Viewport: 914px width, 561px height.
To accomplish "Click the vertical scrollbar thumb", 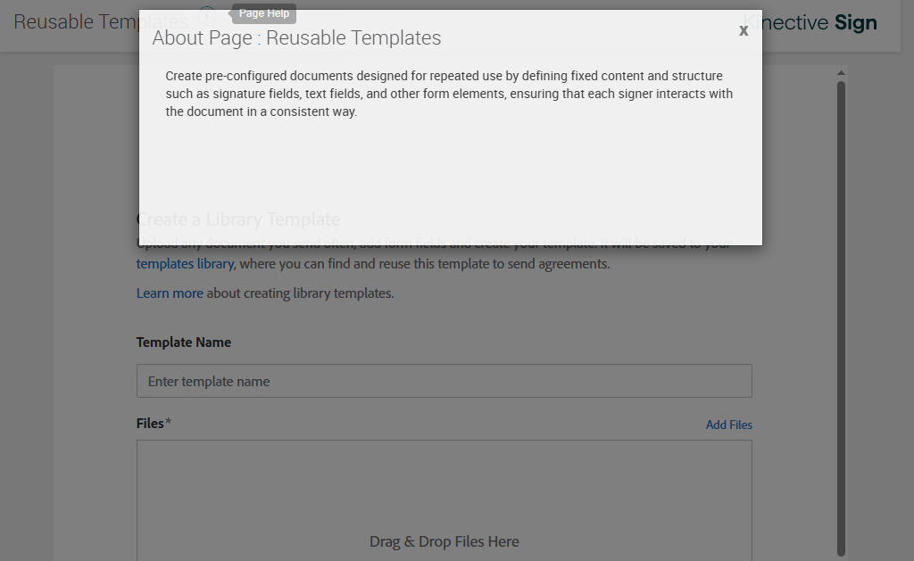I will pos(841,312).
